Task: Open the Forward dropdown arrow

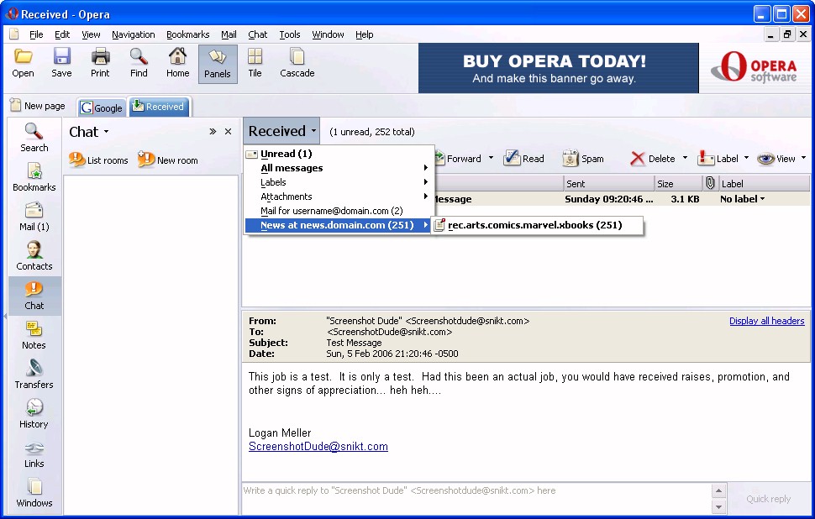Action: pos(491,158)
